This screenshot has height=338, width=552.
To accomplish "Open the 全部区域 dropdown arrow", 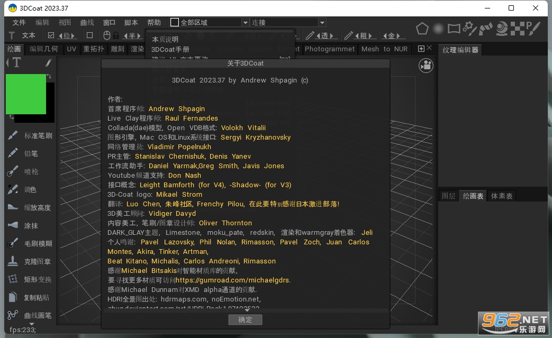I will [x=246, y=23].
